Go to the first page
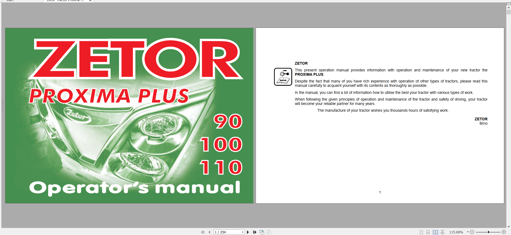 point(203,232)
